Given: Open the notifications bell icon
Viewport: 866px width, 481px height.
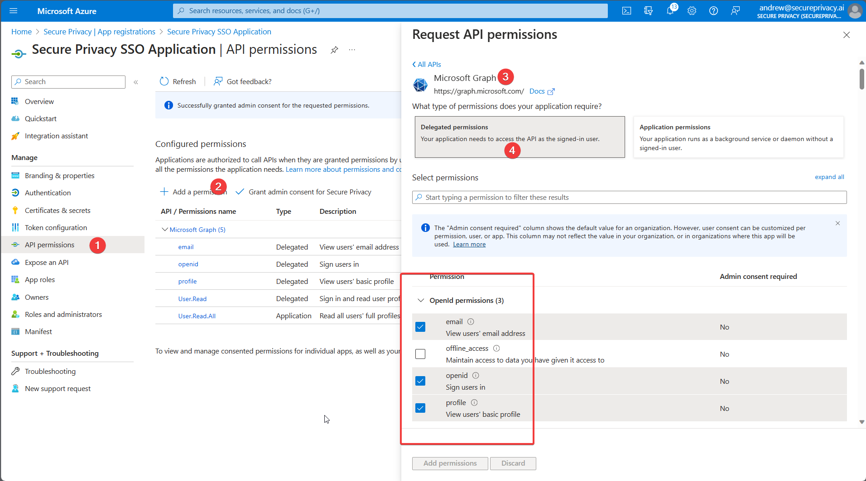Looking at the screenshot, I should click(670, 11).
